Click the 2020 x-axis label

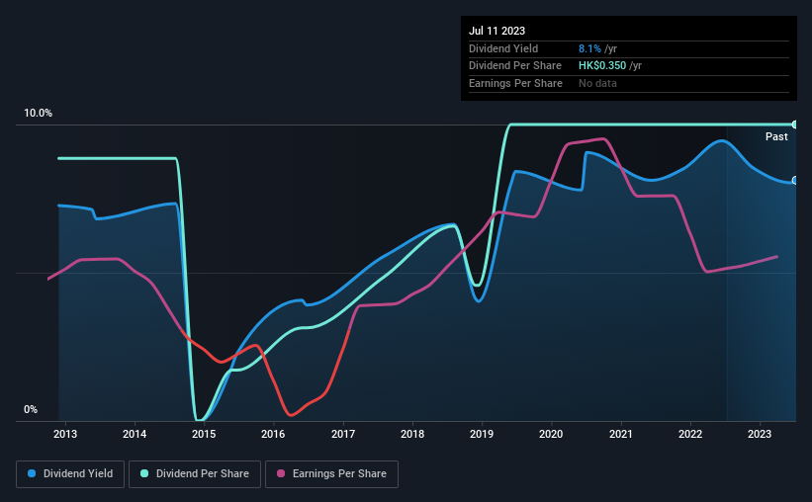pos(551,434)
